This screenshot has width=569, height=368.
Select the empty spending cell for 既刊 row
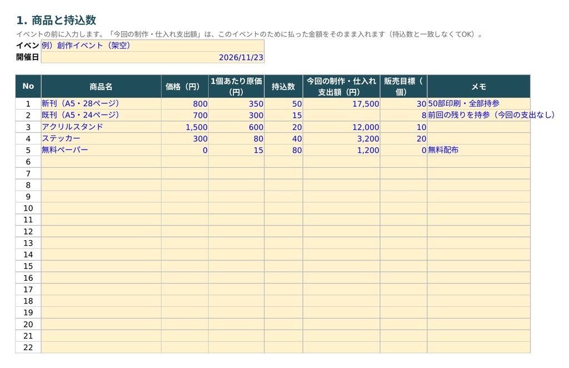click(342, 116)
